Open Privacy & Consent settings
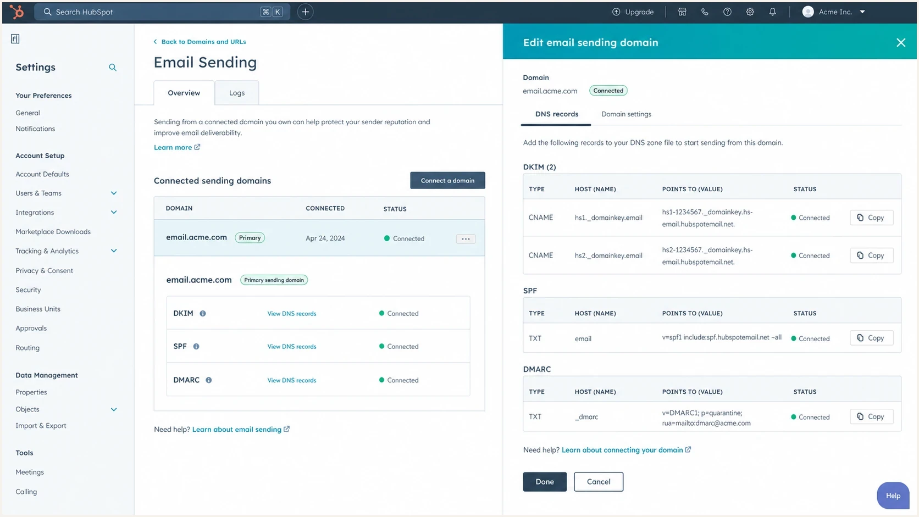 [45, 270]
